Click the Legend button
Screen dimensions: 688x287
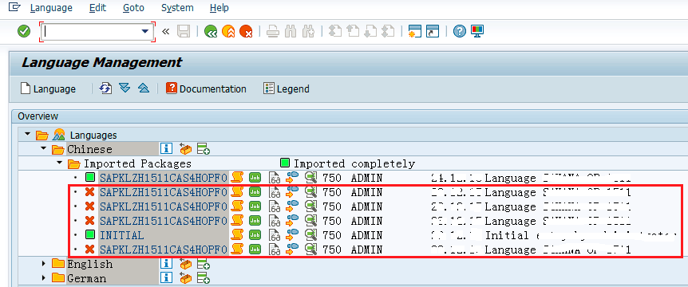pos(287,89)
